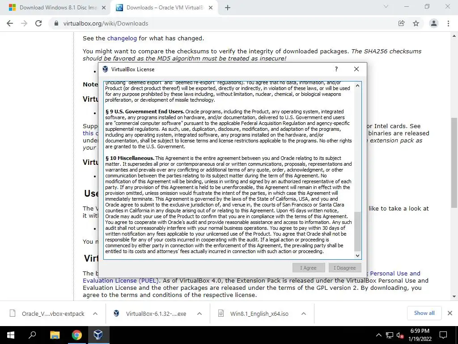The width and height of the screenshot is (458, 344).
Task: Click license text scroll up arrow
Action: pos(357,86)
